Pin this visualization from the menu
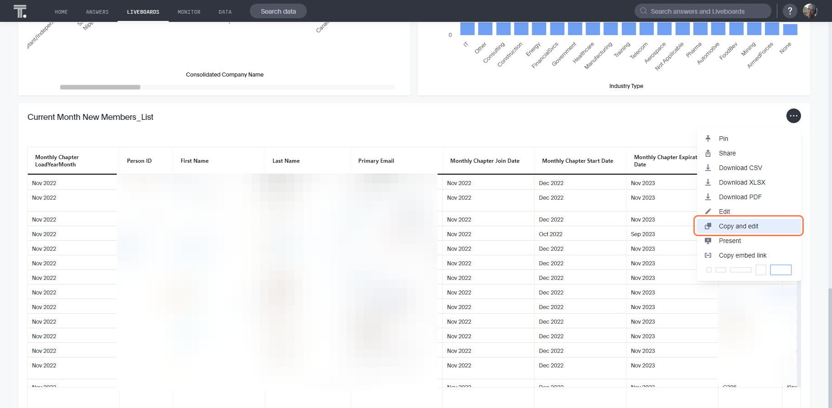832x408 pixels. pyautogui.click(x=749, y=139)
